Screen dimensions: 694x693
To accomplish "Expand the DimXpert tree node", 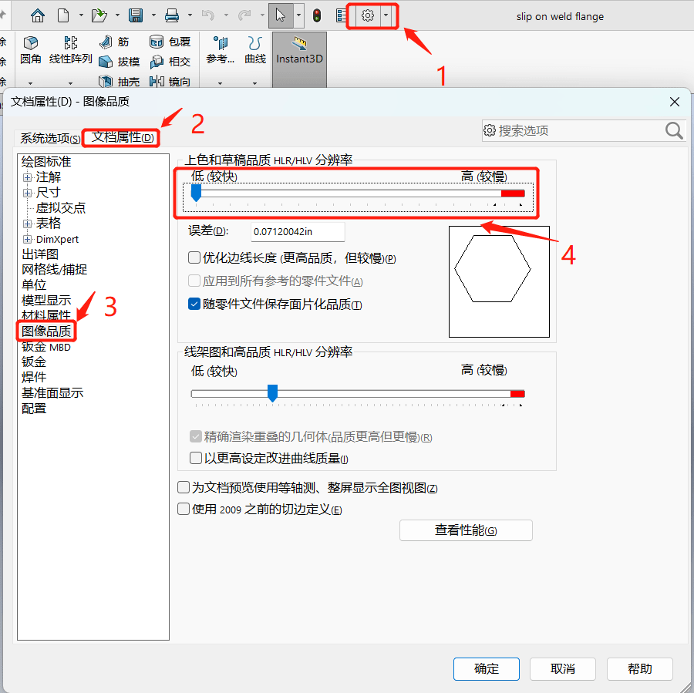I will (28, 240).
